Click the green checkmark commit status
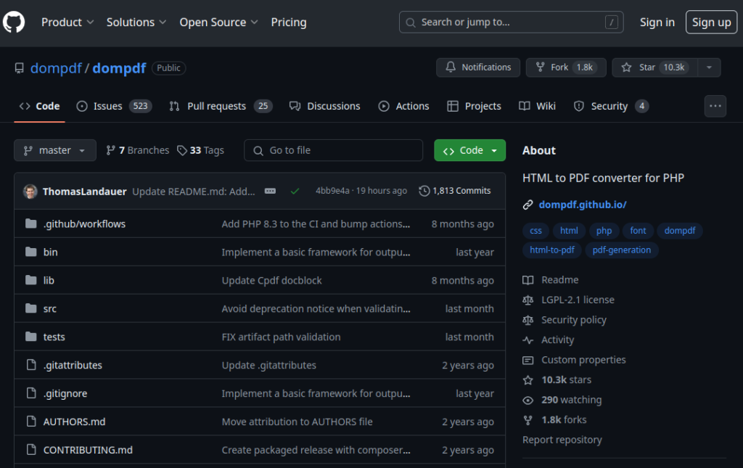Image resolution: width=743 pixels, height=468 pixels. coord(295,191)
